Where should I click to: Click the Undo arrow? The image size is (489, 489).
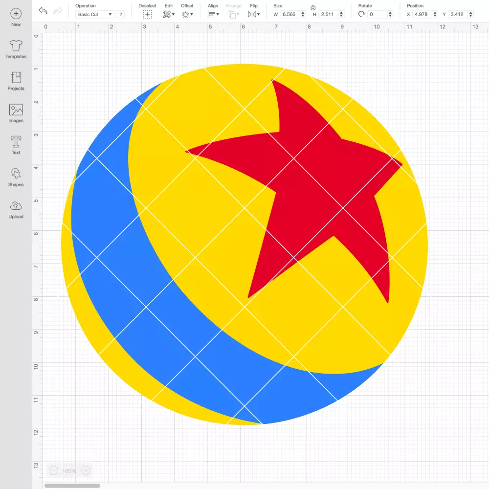(43, 11)
